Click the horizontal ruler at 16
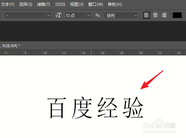 [103, 53]
